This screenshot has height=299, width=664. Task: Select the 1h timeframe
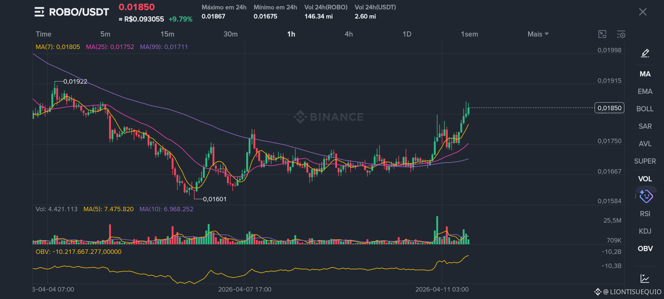pos(291,34)
